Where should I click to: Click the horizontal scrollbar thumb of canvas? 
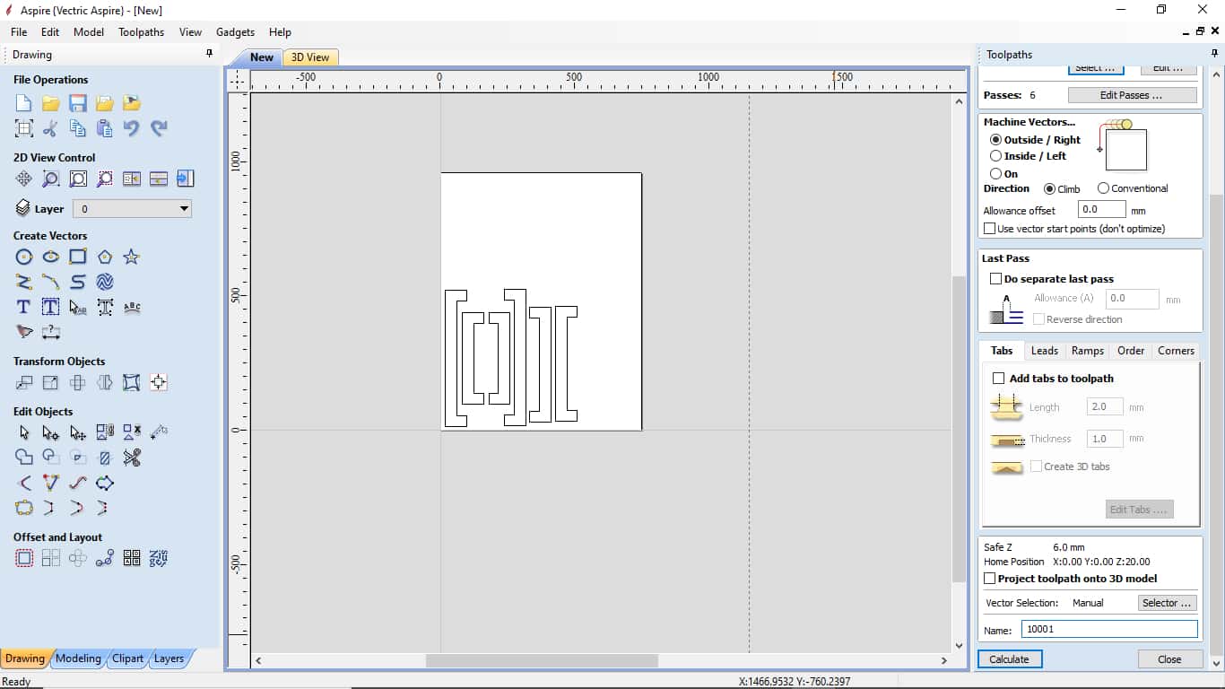(542, 660)
